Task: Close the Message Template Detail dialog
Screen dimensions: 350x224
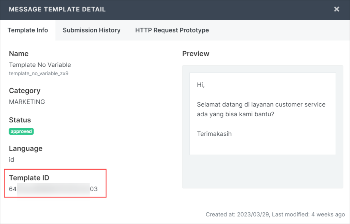Action: pos(337,9)
